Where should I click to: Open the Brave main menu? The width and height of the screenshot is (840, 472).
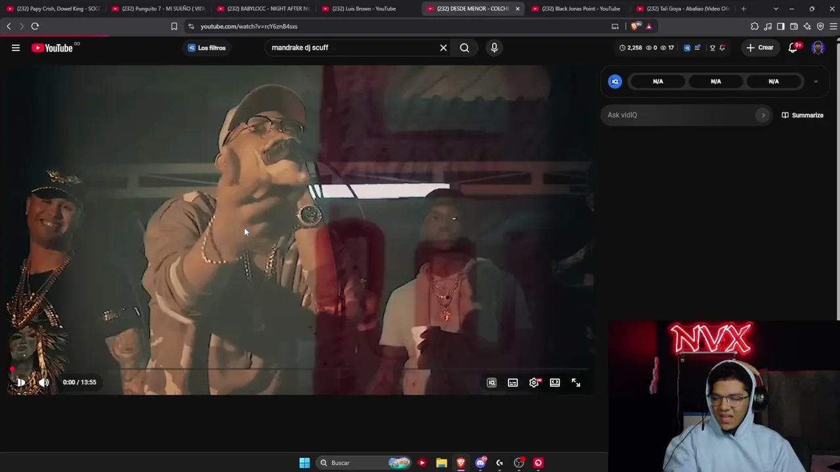[833, 26]
